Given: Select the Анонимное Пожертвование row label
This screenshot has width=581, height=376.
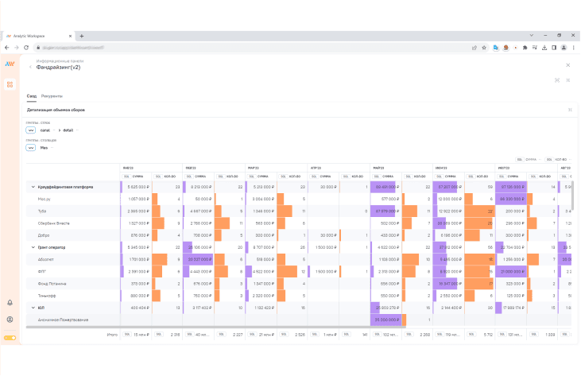Looking at the screenshot, I should point(63,320).
